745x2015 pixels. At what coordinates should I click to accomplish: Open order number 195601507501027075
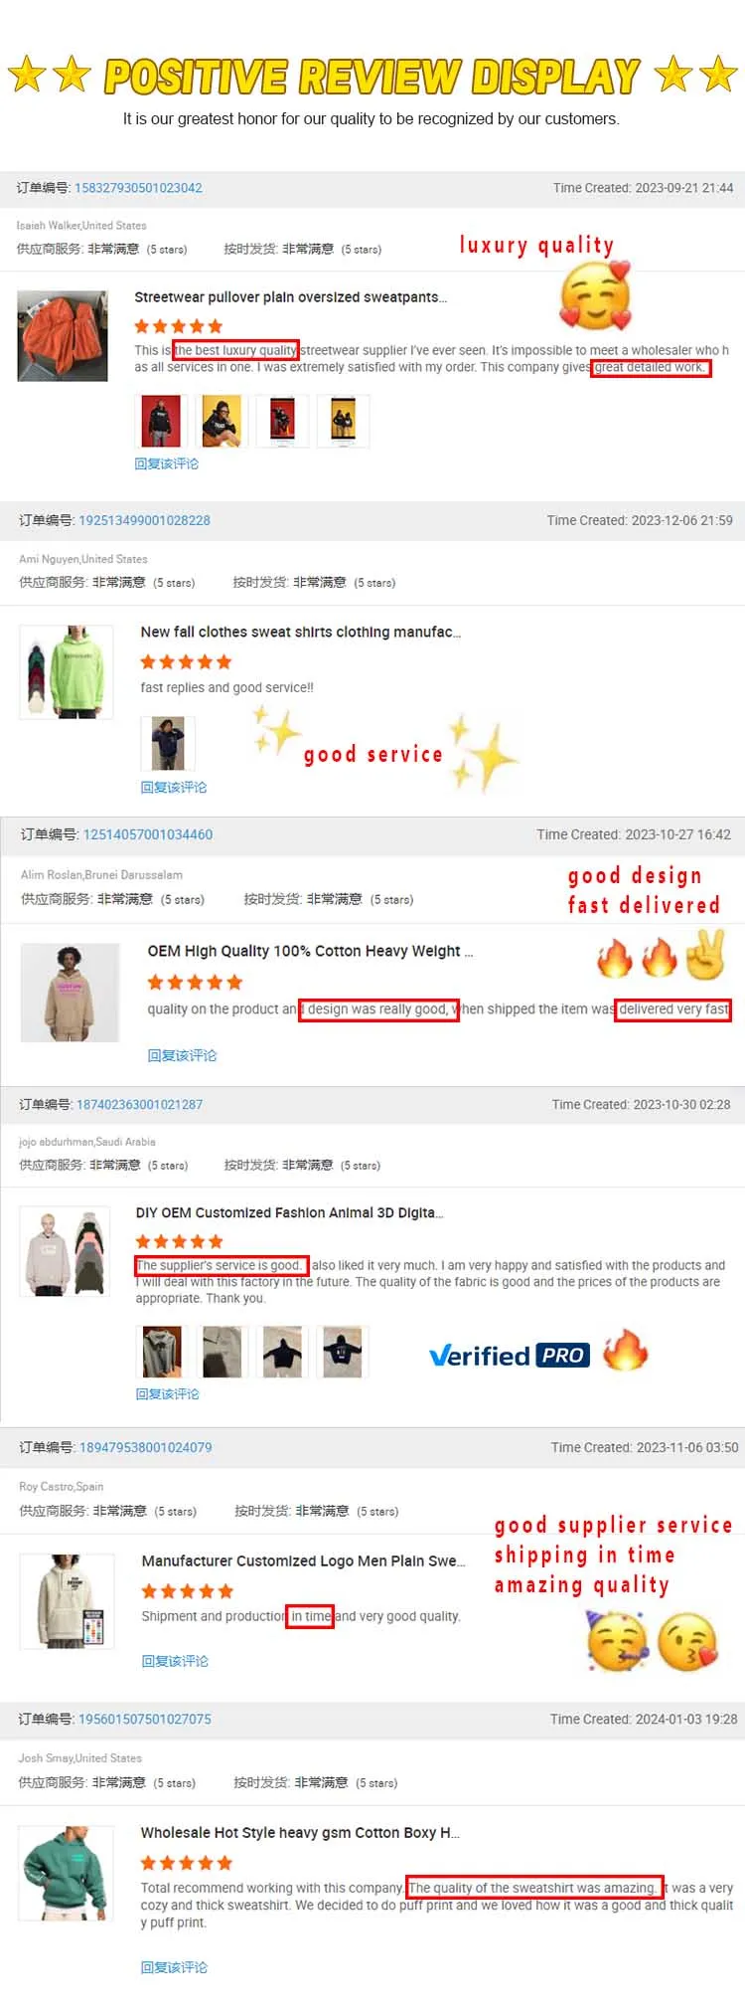144,1719
